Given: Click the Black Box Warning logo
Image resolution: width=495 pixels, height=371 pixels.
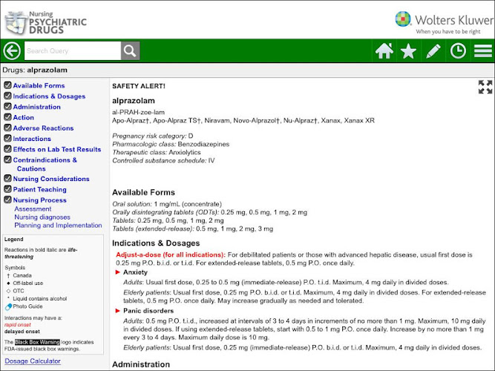Looking at the screenshot, I should click(x=37, y=342).
